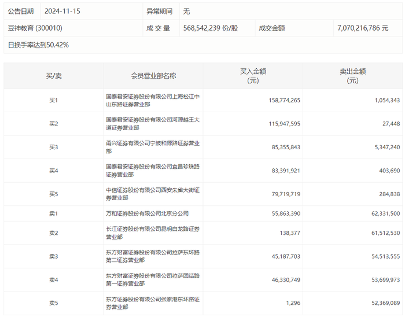Image resolution: width=405 pixels, height=317 pixels.
Task: Click 东方证券 张家港东环路 branch name
Action: point(153,303)
